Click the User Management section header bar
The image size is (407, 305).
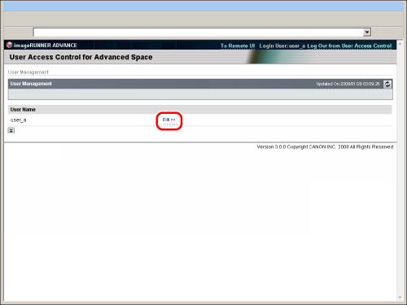[x=200, y=84]
